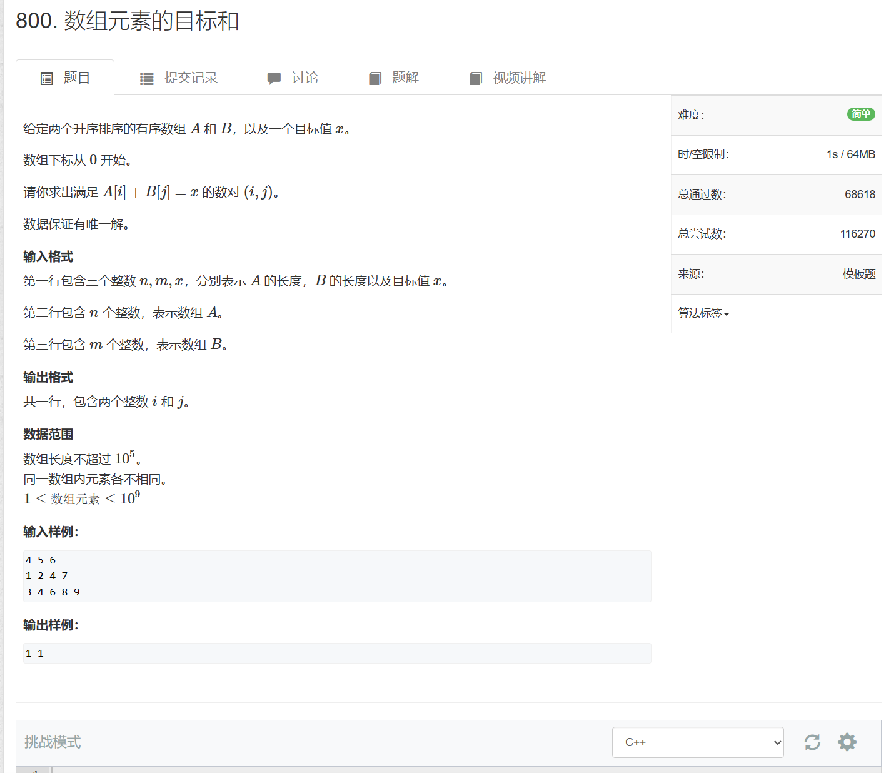Viewport: 886px width, 773px height.
Task: Open the 讨论 tab
Action: pos(293,78)
